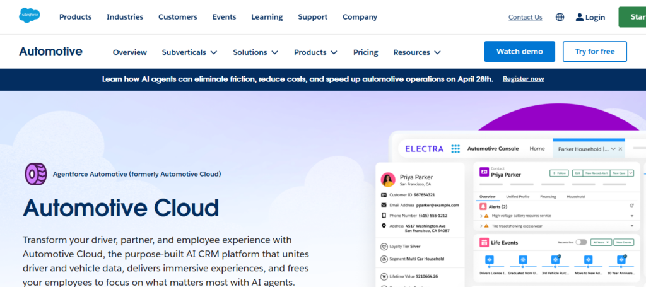Click the Register now link
Screen dimensions: 646x287
(x=523, y=79)
